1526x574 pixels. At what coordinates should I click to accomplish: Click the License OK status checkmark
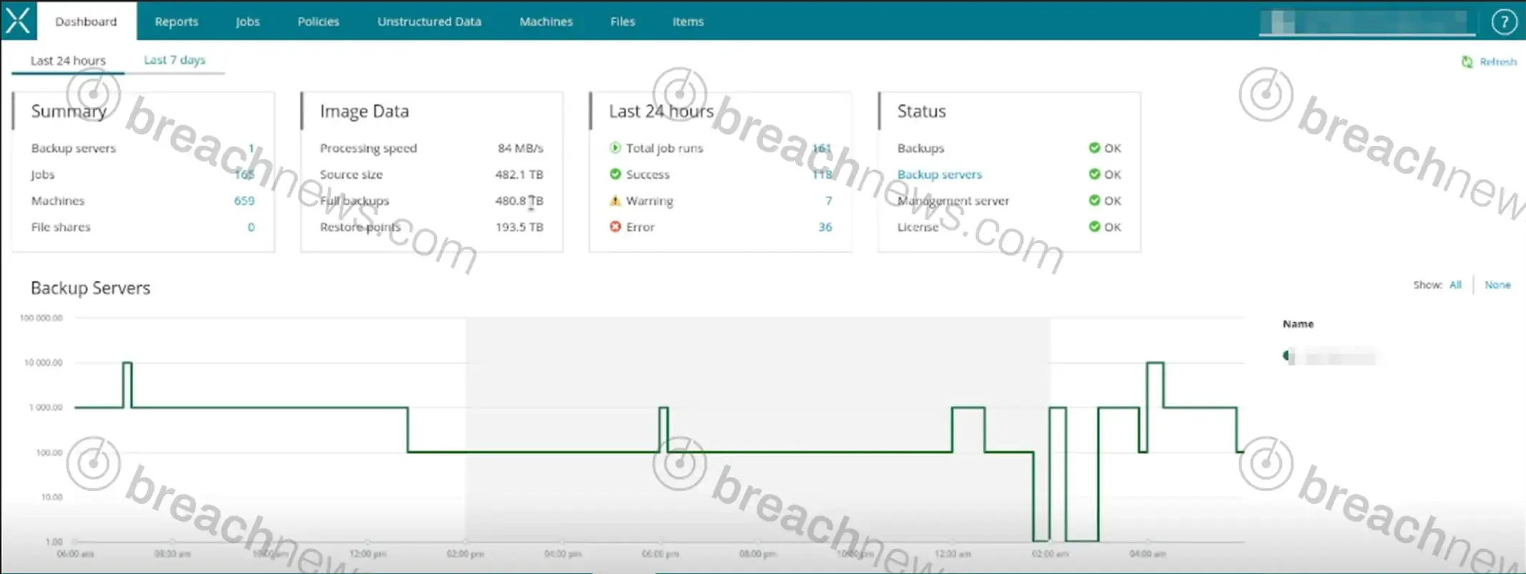click(1094, 227)
